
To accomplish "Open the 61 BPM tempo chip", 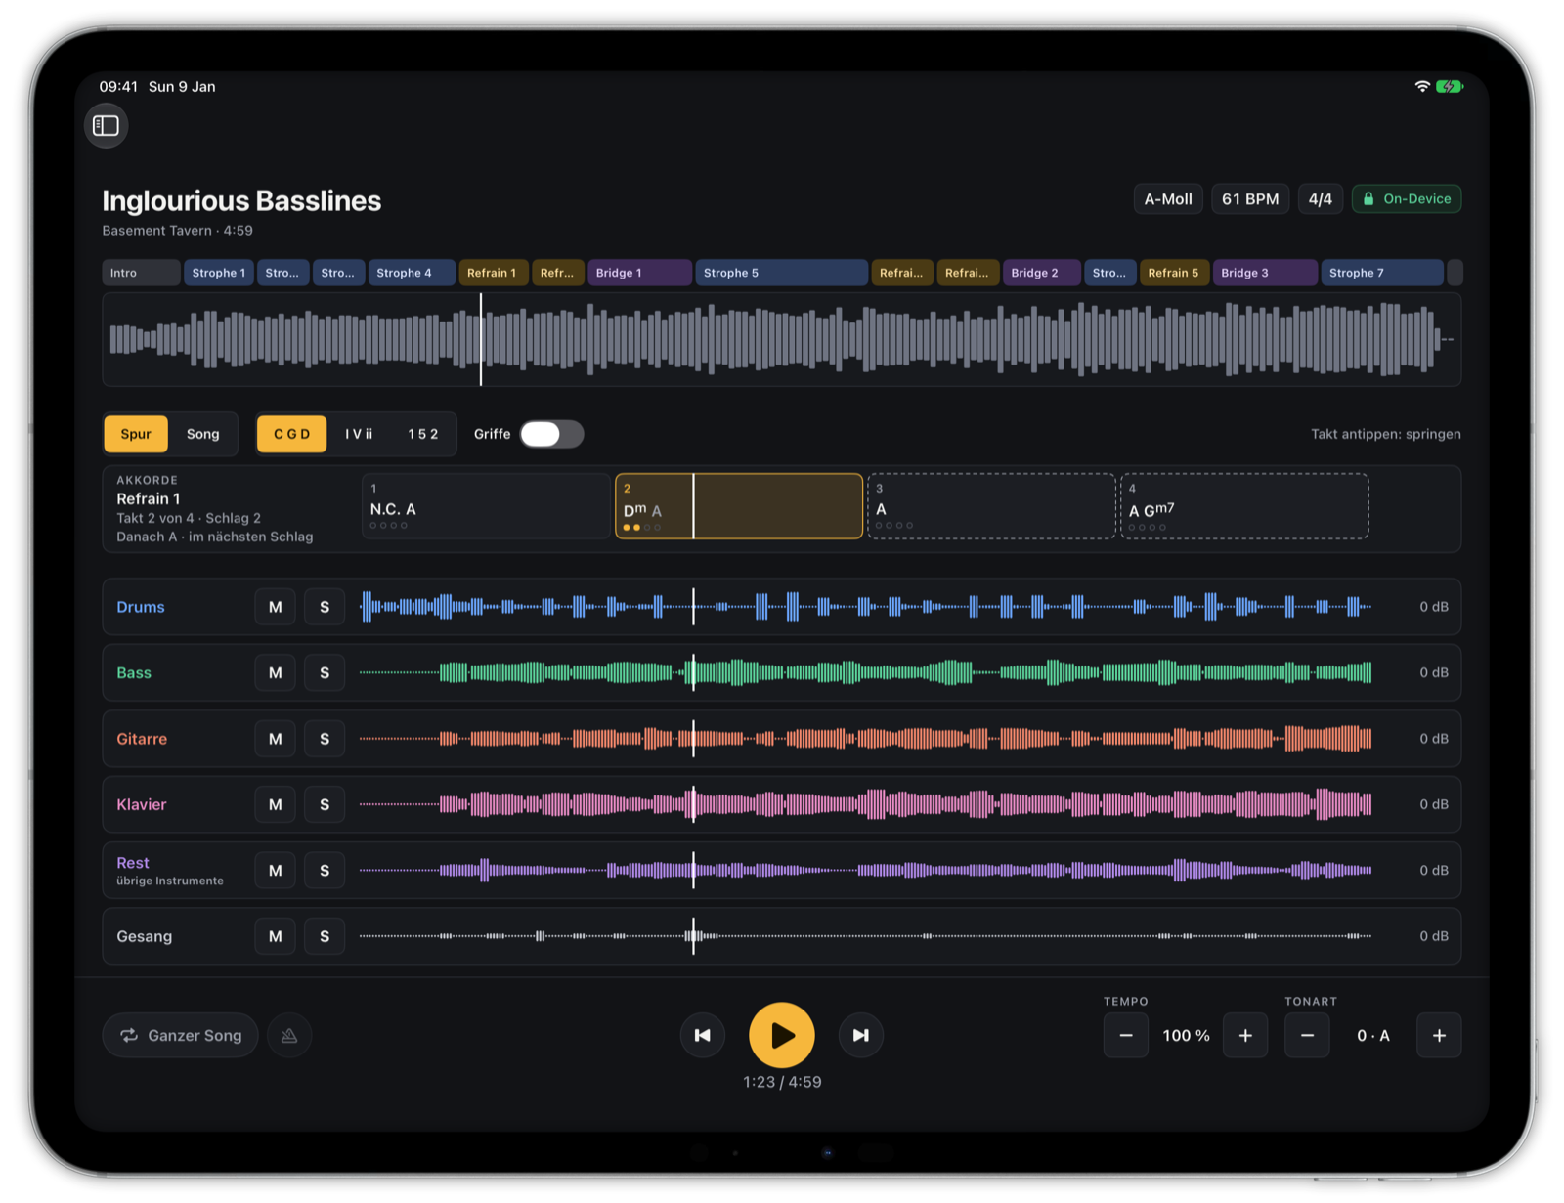I will pyautogui.click(x=1250, y=198).
